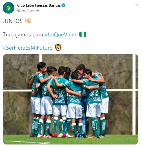Click jersey number 58 in the photo
Screen dimensions: 142x148
(60, 93)
